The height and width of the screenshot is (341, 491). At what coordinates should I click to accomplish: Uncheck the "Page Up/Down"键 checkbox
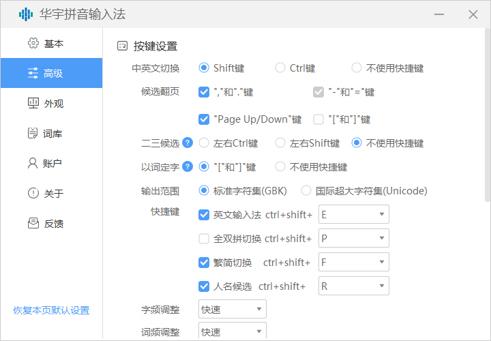(x=204, y=119)
